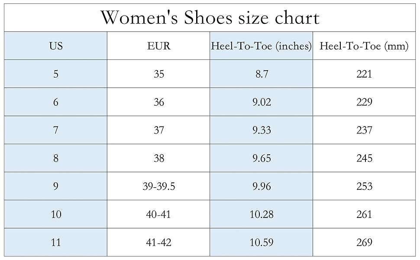Click the 9.33 inches value

pos(262,130)
